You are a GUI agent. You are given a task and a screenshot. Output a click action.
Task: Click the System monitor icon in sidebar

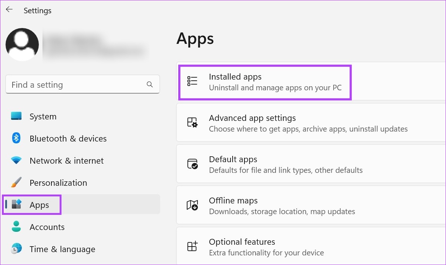(x=16, y=116)
